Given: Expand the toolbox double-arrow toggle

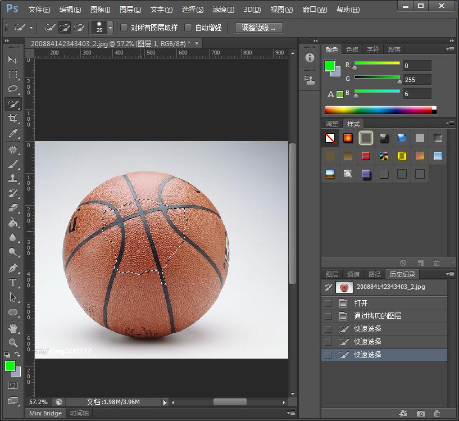Looking at the screenshot, I should point(7,40).
